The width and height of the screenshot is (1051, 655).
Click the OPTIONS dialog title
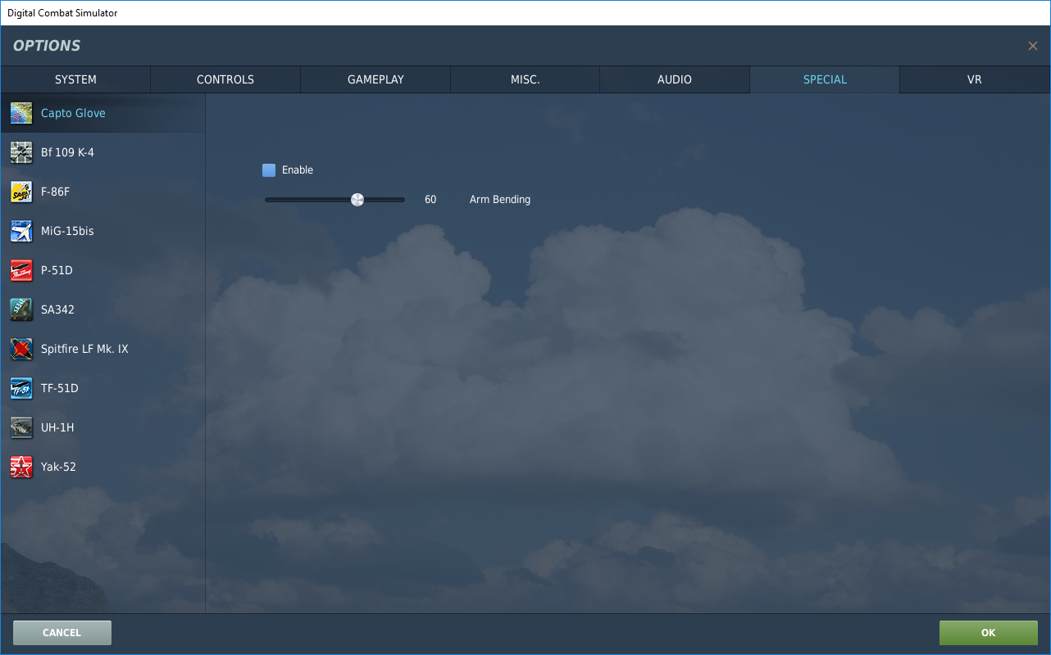pos(47,46)
